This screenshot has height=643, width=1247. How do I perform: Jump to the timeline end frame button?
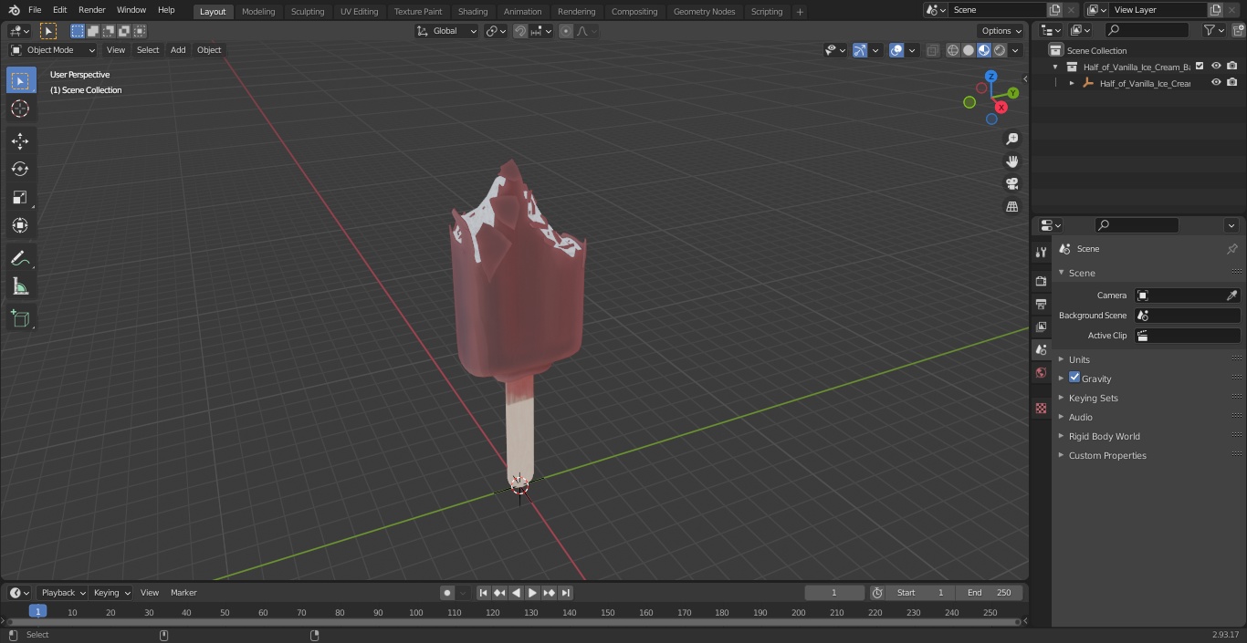566,593
